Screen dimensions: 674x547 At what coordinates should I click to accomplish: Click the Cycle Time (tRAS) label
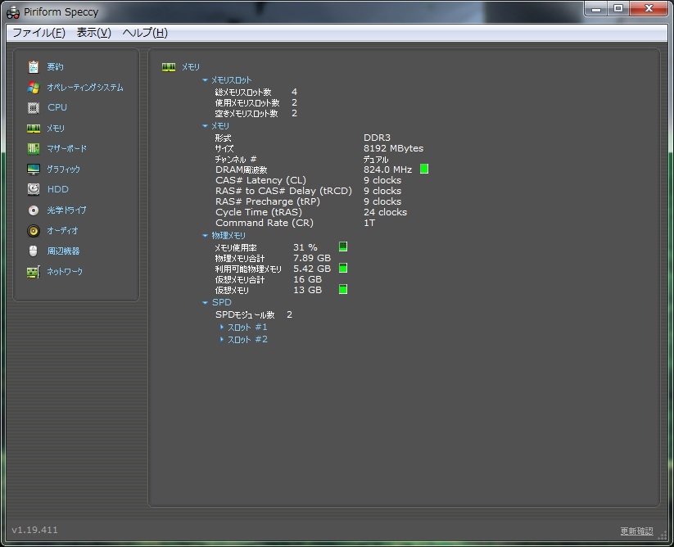258,212
